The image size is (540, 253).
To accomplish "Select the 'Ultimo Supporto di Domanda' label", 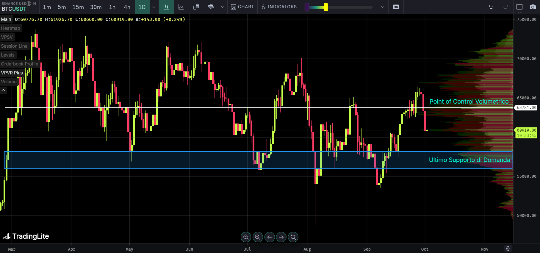I will click(x=469, y=160).
